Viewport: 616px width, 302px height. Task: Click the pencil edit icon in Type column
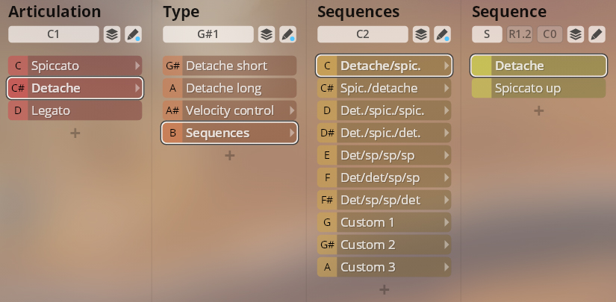pos(287,34)
